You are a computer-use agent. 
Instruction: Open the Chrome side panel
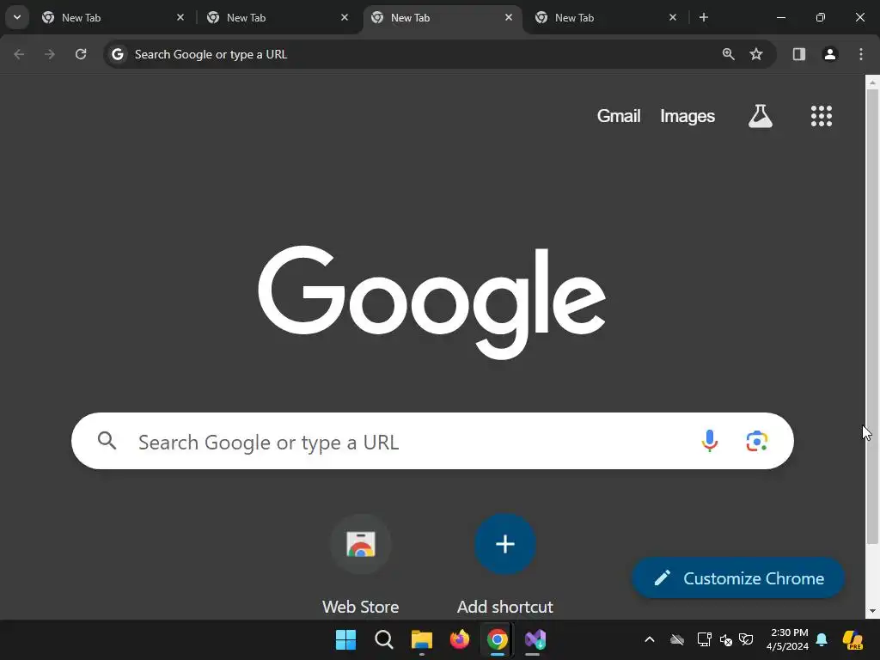[799, 54]
